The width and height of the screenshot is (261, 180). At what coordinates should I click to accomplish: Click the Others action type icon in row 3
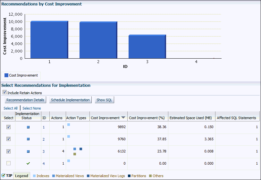click(75, 154)
